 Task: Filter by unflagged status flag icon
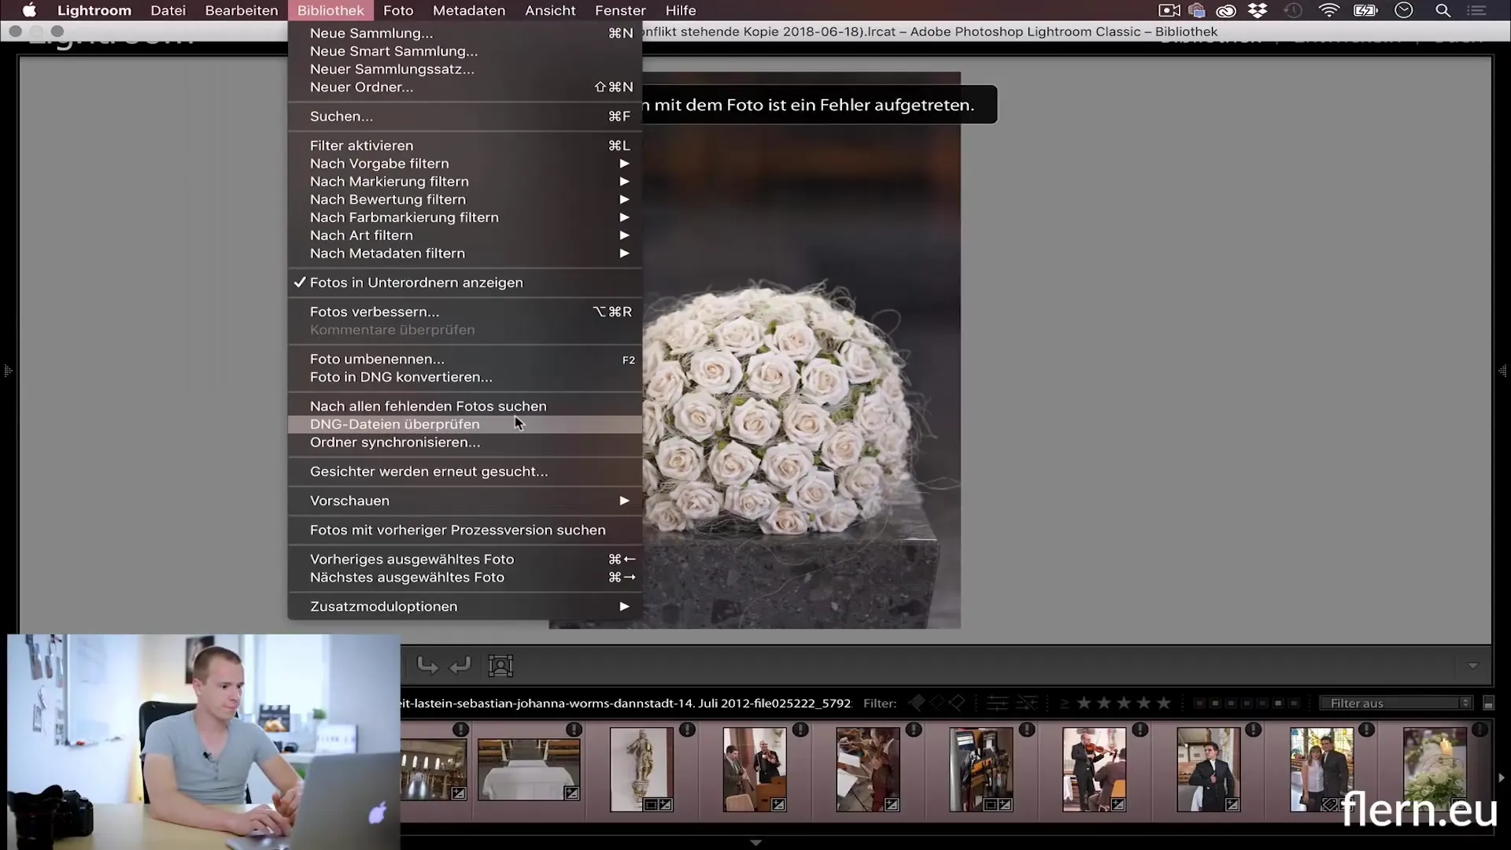click(x=937, y=703)
